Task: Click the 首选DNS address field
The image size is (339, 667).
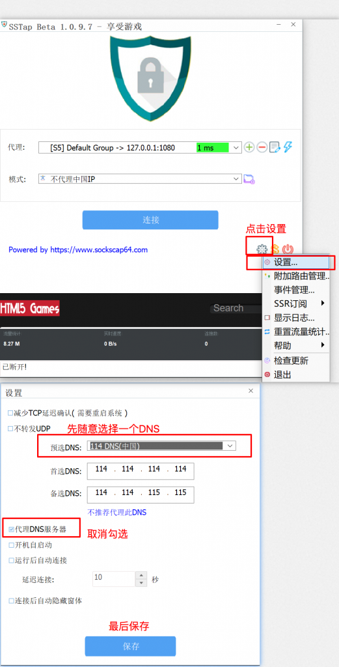Action: coord(141,471)
